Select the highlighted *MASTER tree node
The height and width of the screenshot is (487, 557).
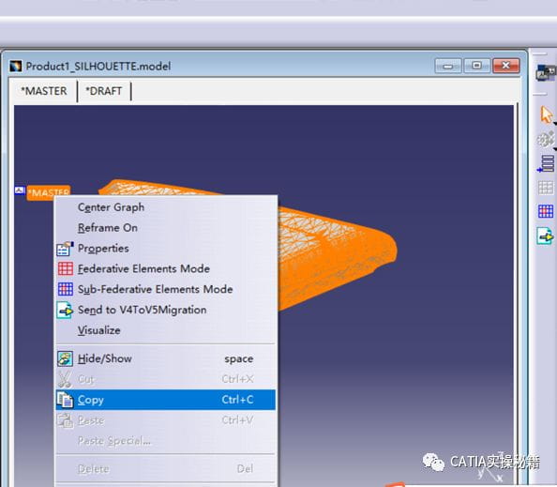point(49,192)
